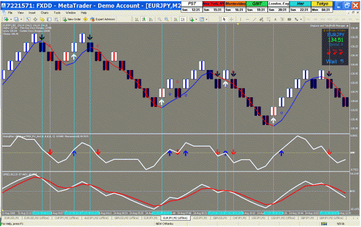Viewport: 361px width, 227px height.
Task: Toggle the Auto Scroll chart icon
Action: coord(176,19)
